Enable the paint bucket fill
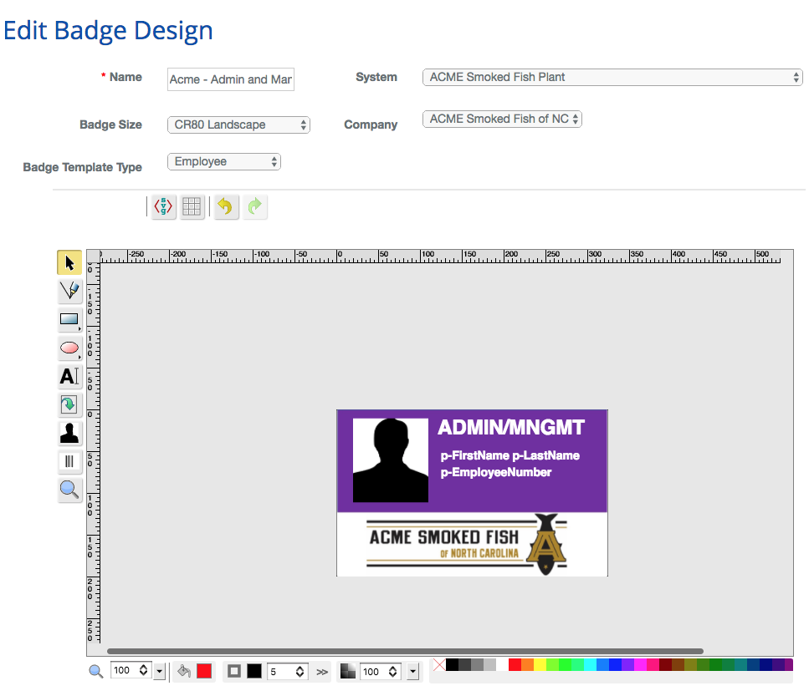The image size is (809, 691). click(185, 671)
